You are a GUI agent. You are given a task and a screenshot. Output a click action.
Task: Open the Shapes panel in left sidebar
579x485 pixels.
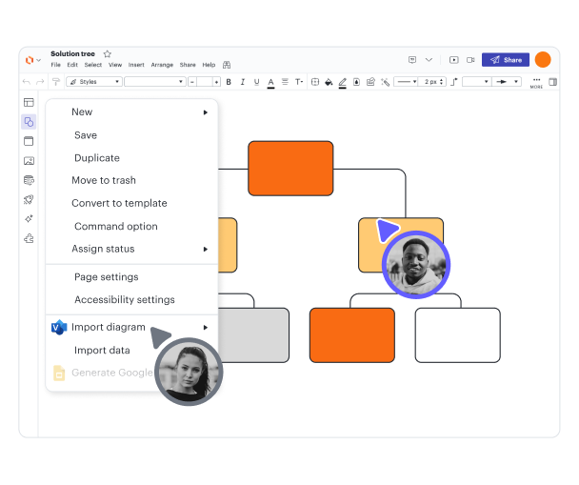(x=29, y=122)
